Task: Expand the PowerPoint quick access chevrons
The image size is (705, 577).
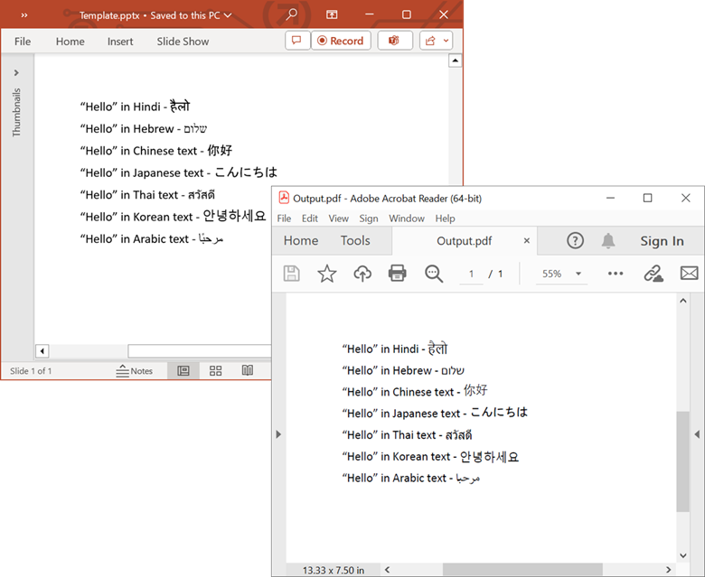Action: (24, 15)
